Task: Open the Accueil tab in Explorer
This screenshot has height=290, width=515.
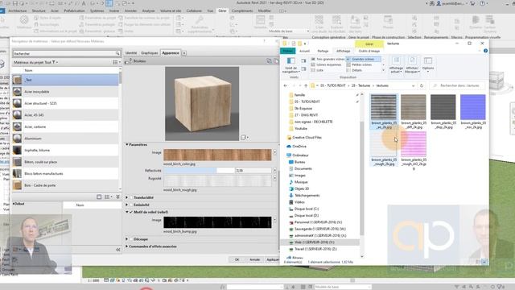Action: click(x=304, y=51)
